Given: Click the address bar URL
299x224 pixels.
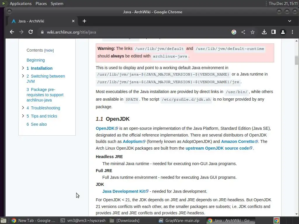Looking at the screenshot, I should point(72,32).
